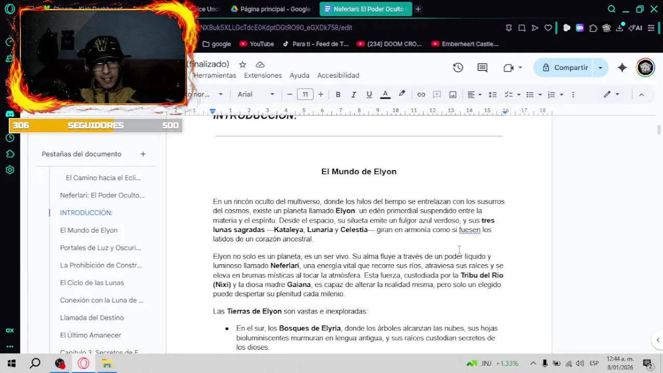
Task: Add a comment from the toolbar
Action: tap(437, 94)
